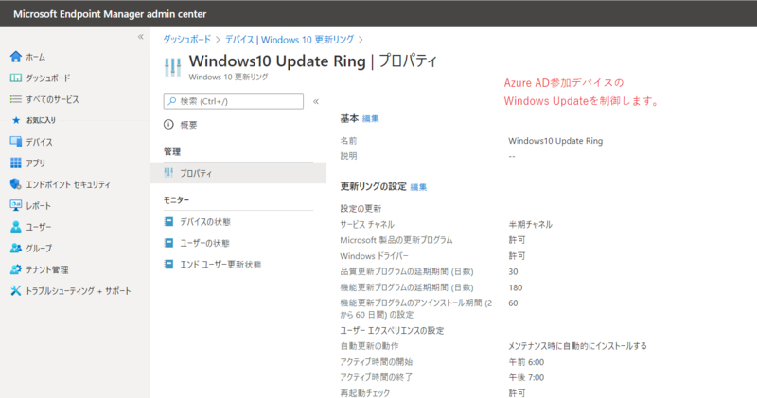This screenshot has width=757, height=398.
Task: Click the Users (ユーザー) person icon
Action: click(x=16, y=226)
